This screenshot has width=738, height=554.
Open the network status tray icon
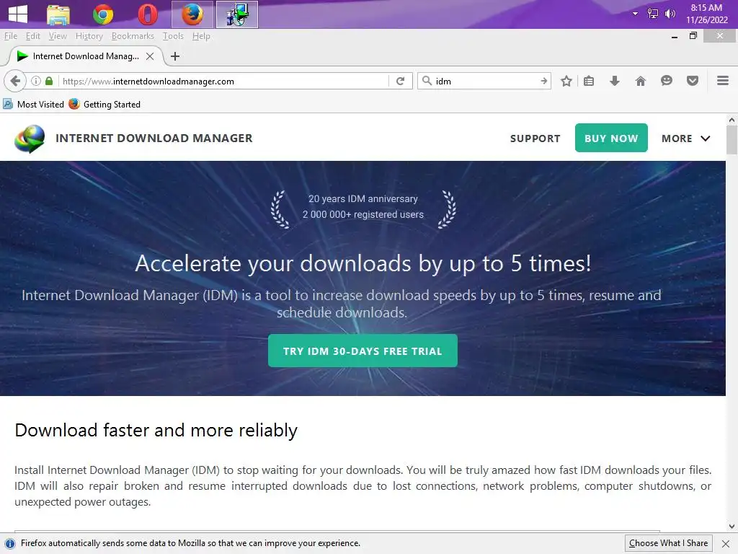(x=653, y=14)
